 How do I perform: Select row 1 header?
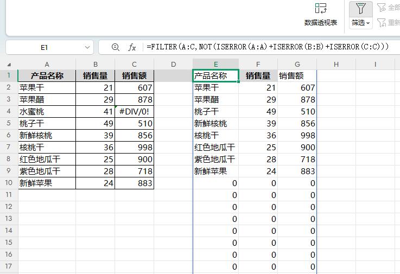(9, 75)
